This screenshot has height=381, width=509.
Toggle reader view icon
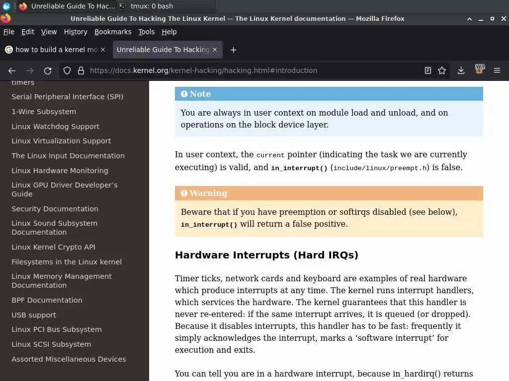click(x=428, y=70)
